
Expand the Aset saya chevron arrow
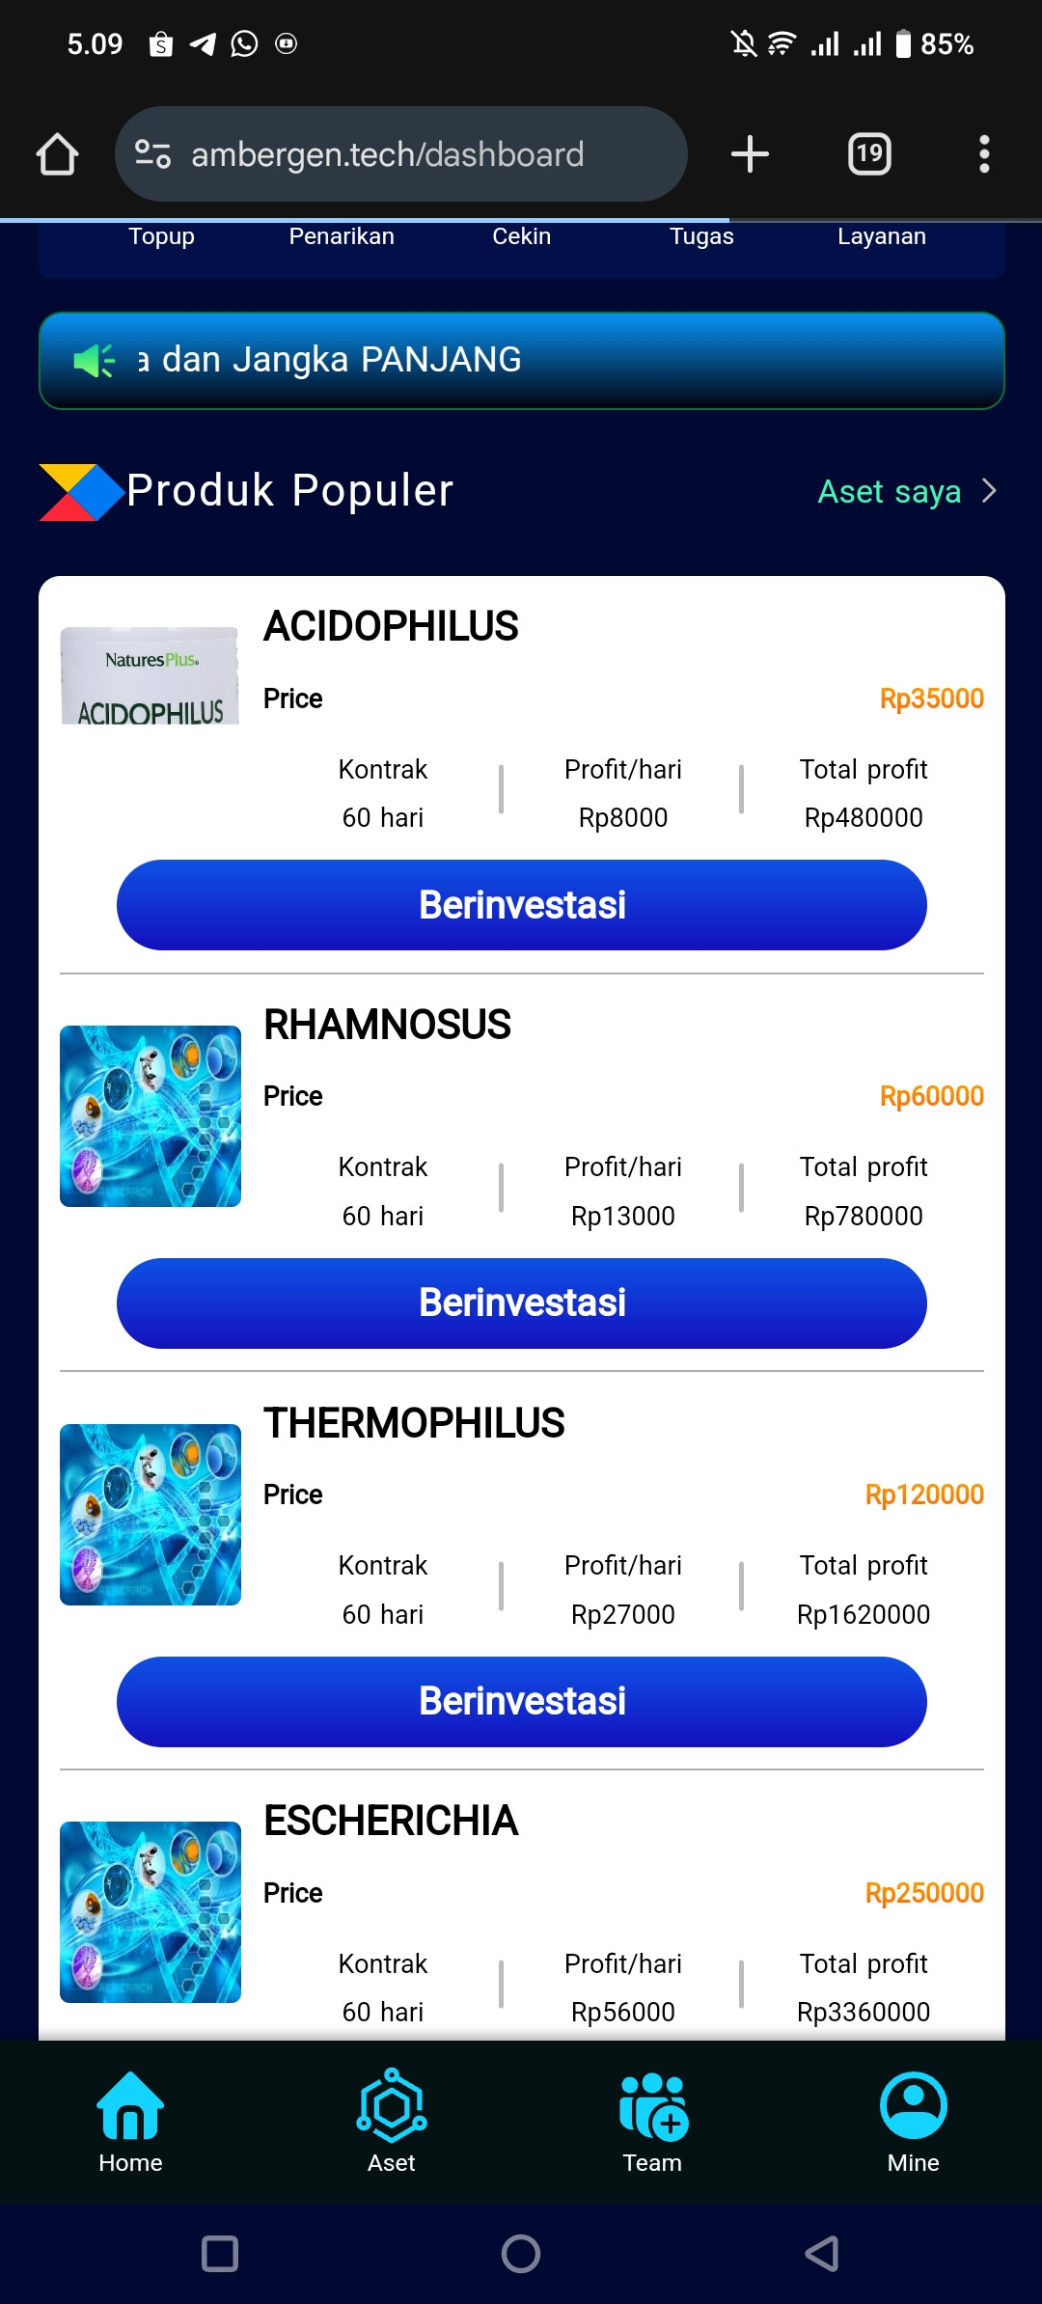pyautogui.click(x=989, y=491)
